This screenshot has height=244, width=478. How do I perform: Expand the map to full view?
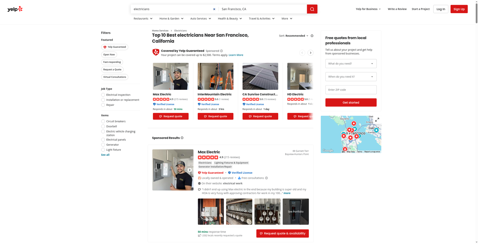377,120
